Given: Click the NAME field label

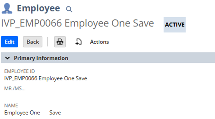Looking at the screenshot, I should 11,105.
